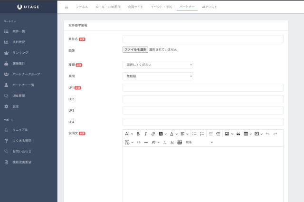Switch to the ファネル tab
The image size is (304, 202).
(x=82, y=7)
